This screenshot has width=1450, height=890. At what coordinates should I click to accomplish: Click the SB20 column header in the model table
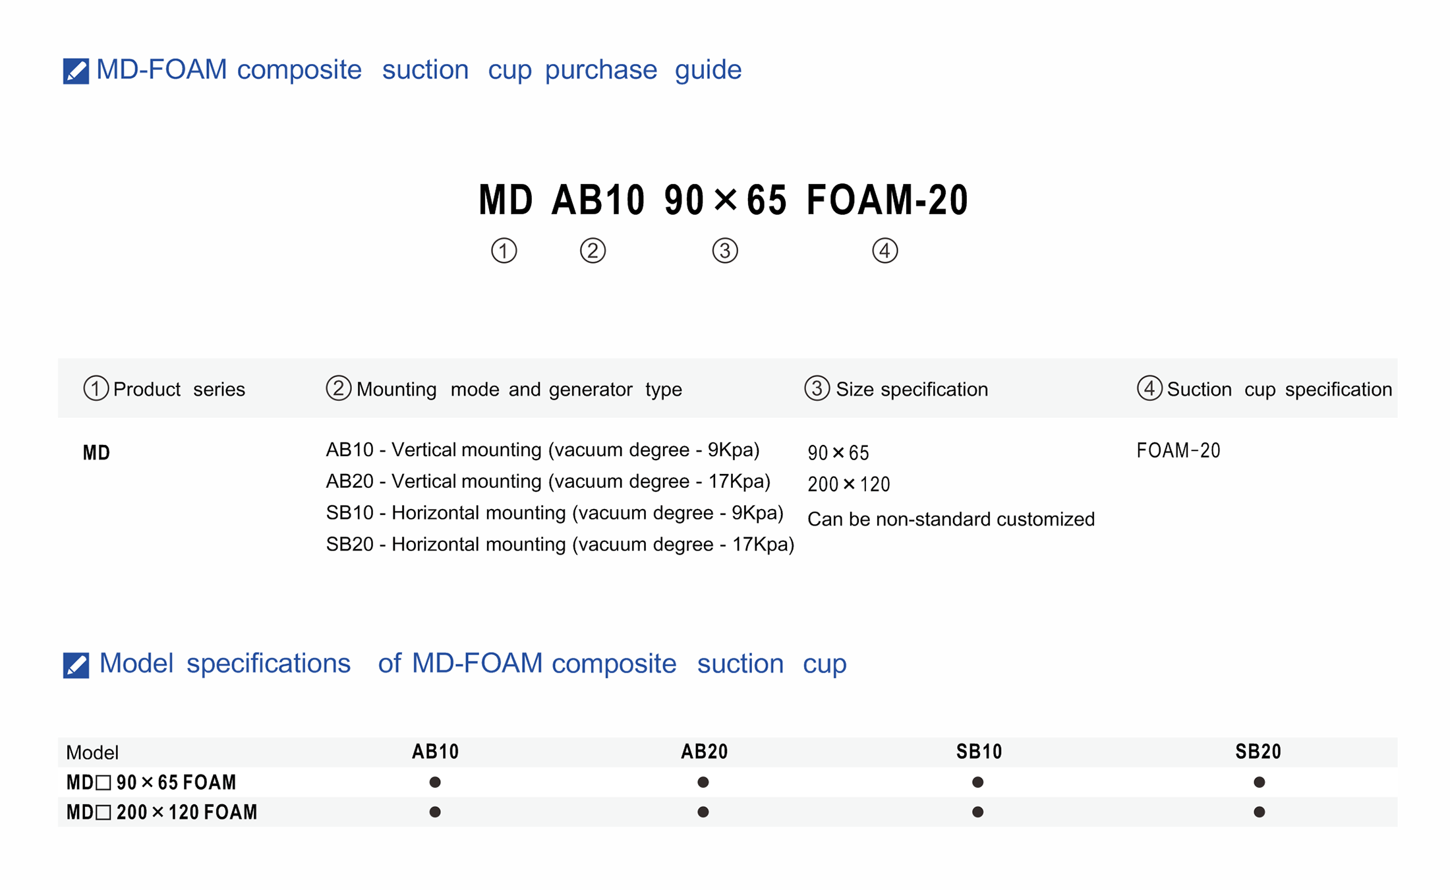(x=1258, y=752)
